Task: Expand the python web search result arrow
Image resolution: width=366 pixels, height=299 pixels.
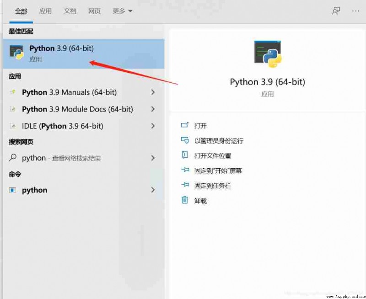Action: 153,158
